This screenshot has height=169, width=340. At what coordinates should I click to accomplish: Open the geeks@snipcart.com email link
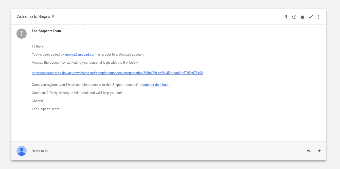(x=81, y=54)
